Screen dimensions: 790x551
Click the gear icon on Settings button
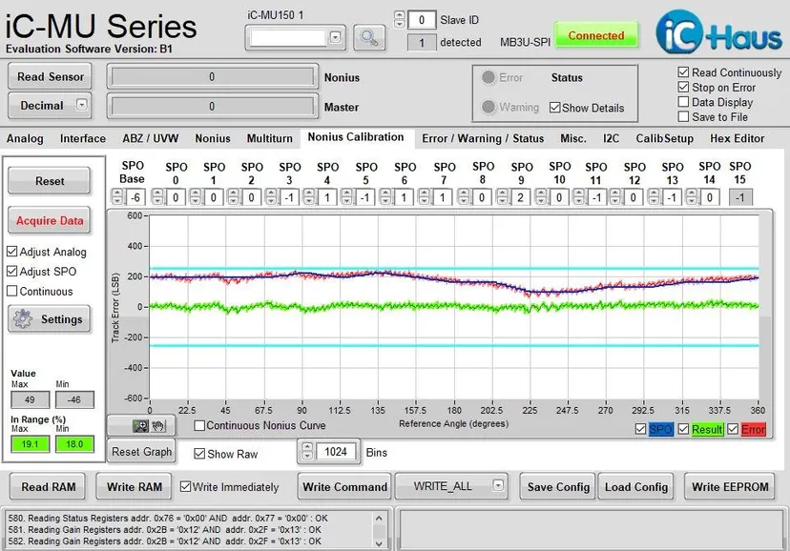pos(23,319)
